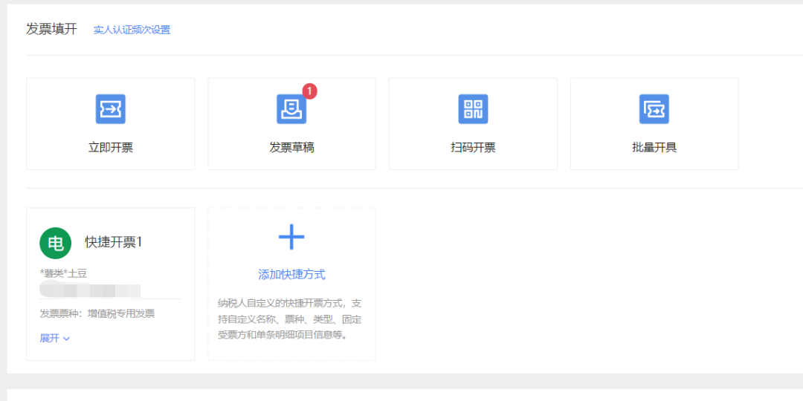Viewport: 803px width, 401px height.
Task: Click the chevron arrow beside 展开
Action: (x=67, y=339)
